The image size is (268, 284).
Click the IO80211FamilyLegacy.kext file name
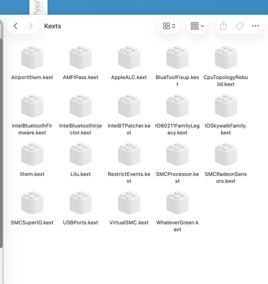point(178,129)
